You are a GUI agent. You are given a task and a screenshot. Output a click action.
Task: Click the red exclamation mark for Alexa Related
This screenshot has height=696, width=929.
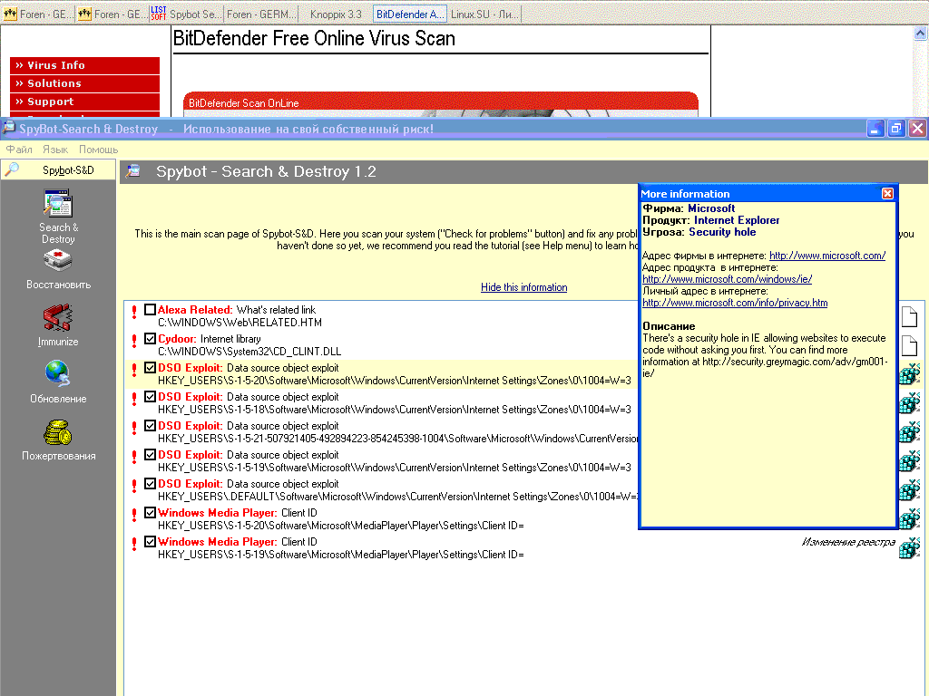coord(134,312)
